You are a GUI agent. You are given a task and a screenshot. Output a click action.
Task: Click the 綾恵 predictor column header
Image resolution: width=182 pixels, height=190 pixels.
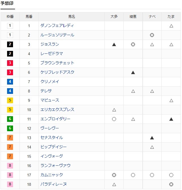coord(133,17)
